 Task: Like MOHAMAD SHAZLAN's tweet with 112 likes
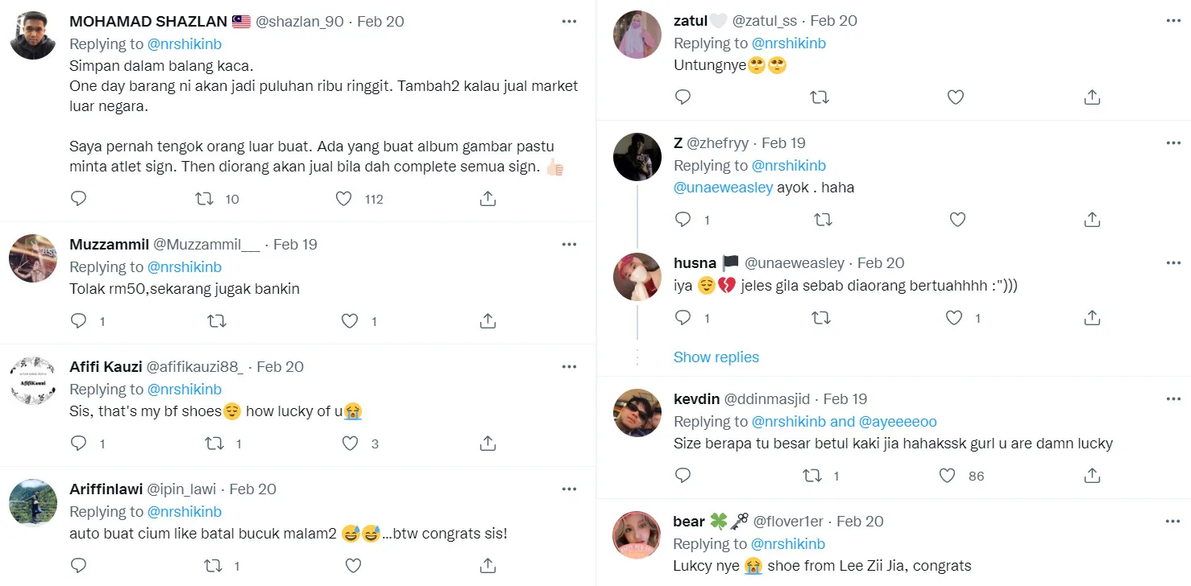[344, 199]
